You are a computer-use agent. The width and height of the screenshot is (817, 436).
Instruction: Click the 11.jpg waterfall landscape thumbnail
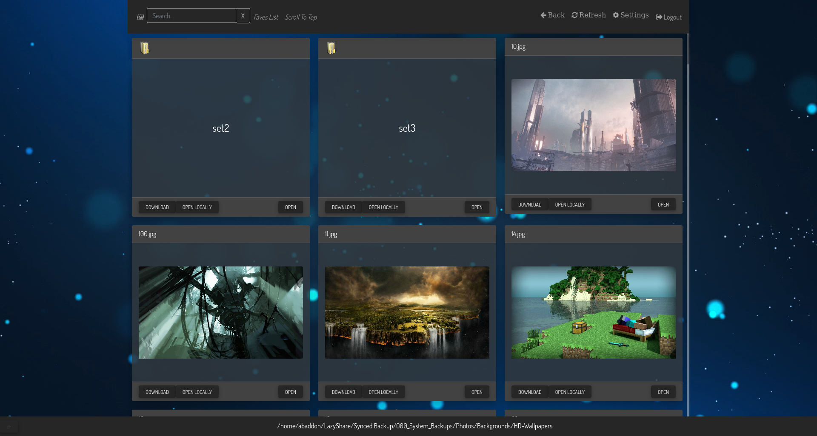pyautogui.click(x=407, y=312)
